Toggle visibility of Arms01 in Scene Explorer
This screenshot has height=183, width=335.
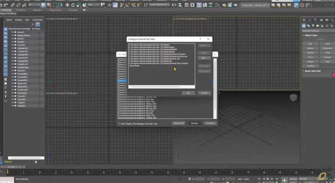pyautogui.click(x=12, y=32)
